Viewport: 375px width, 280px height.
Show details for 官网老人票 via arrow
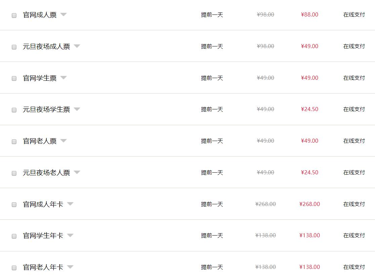(64, 141)
